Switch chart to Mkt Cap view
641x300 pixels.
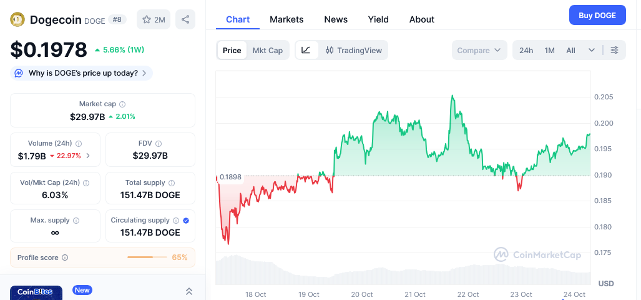[x=267, y=50]
